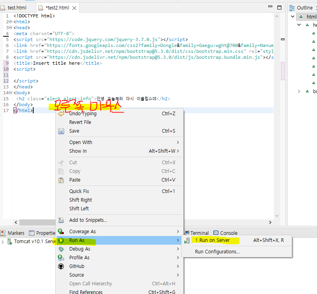Click the floppy disk Save icon
Viewport: 317px width, 294px height.
[x=61, y=131]
